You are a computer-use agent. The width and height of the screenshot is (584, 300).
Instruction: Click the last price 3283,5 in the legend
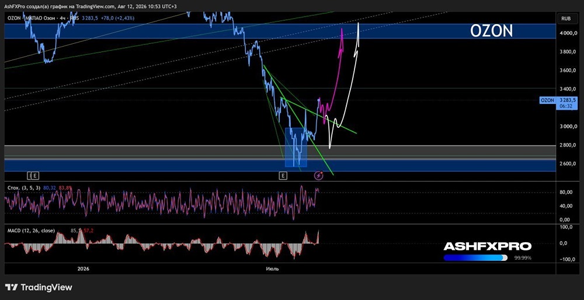91,18
